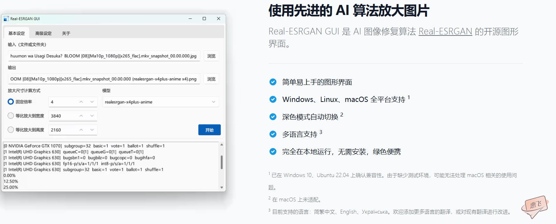
Task: Click 浏览 button next to the output path
Action: pyautogui.click(x=211, y=79)
